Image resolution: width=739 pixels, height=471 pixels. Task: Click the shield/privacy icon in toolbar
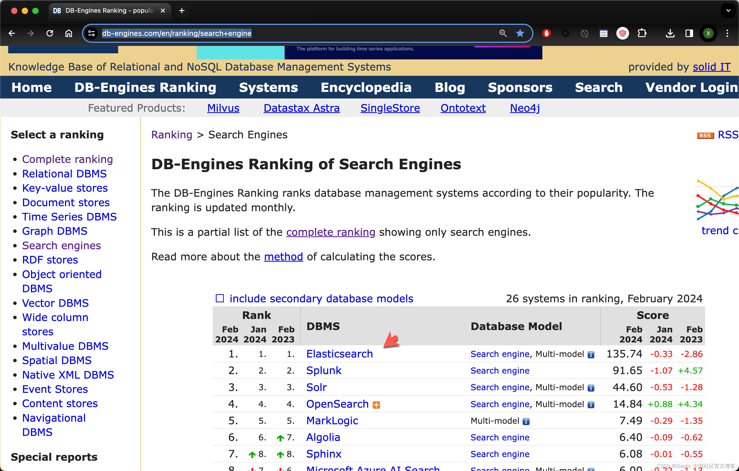tap(622, 33)
